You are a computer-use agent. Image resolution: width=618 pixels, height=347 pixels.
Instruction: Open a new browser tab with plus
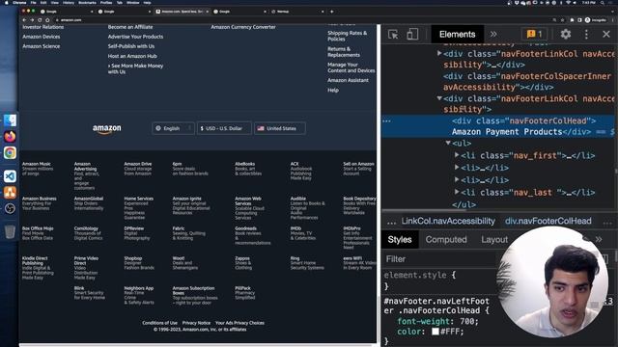coord(332,12)
